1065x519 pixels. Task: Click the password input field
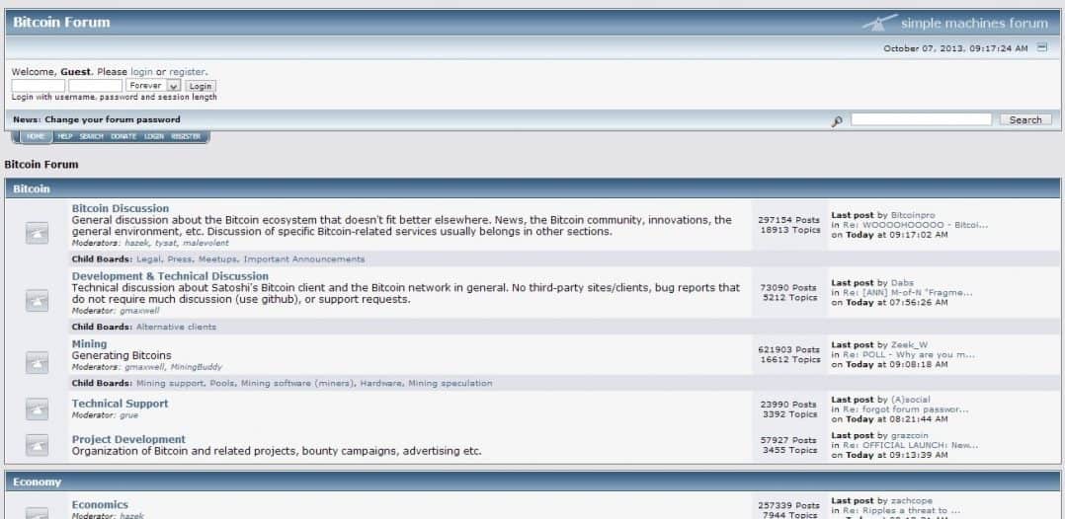95,86
